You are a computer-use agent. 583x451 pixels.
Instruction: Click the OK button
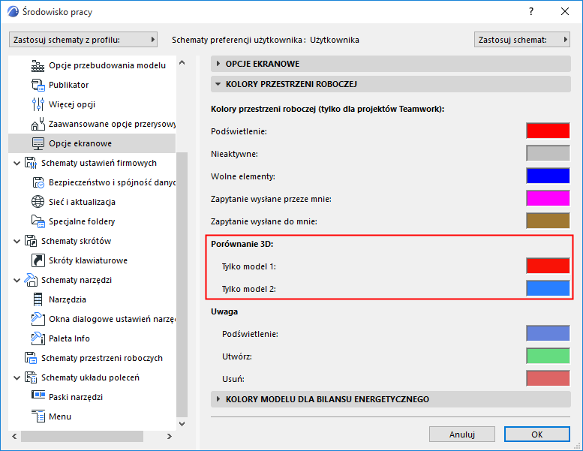(x=537, y=434)
